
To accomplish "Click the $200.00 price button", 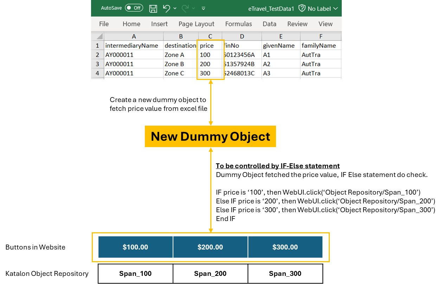I will coord(210,247).
